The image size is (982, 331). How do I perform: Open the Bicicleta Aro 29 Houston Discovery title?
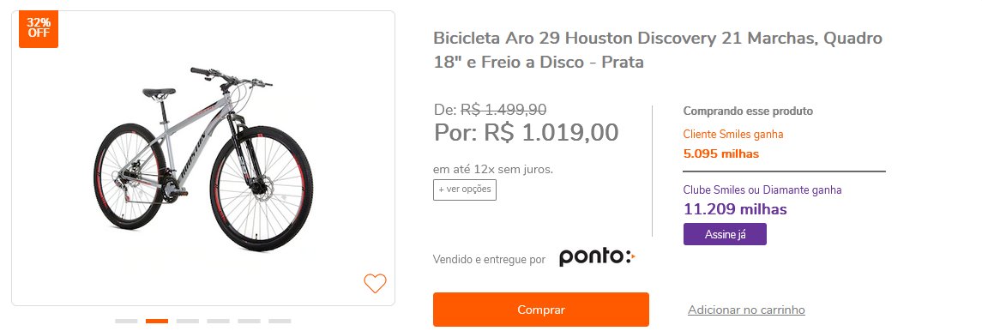pyautogui.click(x=658, y=50)
